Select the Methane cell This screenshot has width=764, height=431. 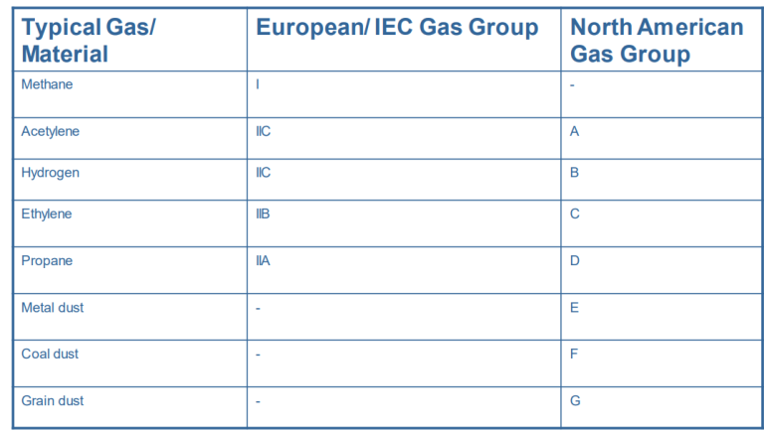47,84
